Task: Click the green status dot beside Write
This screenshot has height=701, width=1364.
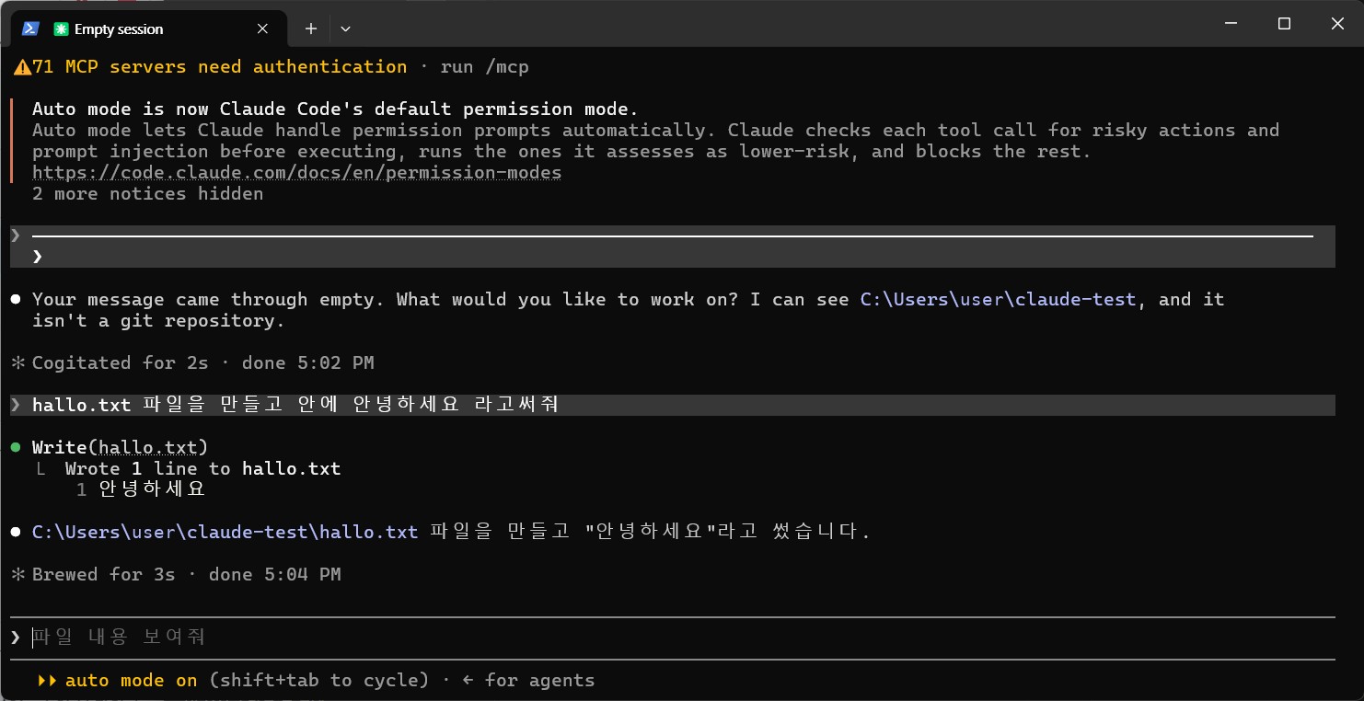Action: pyautogui.click(x=16, y=447)
